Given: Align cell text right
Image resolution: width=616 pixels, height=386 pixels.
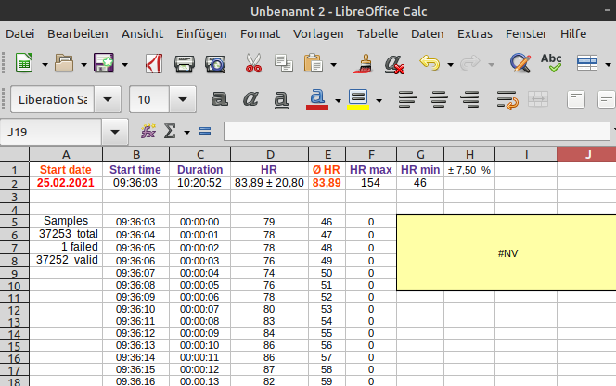Looking at the screenshot, I should pos(469,99).
